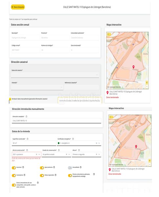Expand the Certificado energético dropdown arrow
159x197 pixels.
(99, 143)
